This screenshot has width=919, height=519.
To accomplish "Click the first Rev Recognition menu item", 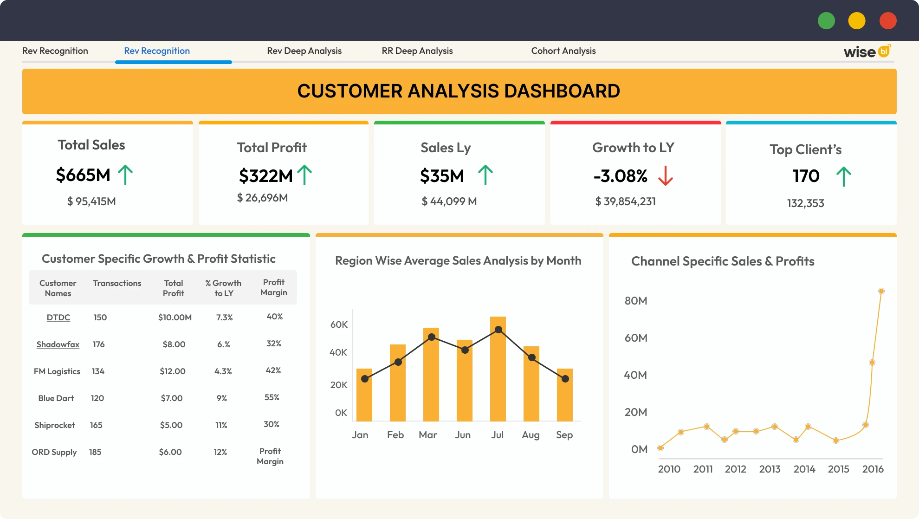I will pos(55,51).
